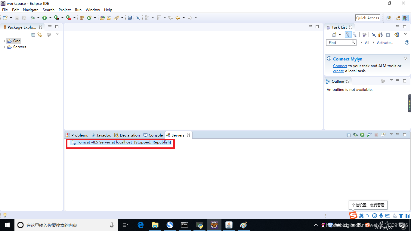Click the Open Perspective icon
411x231 pixels.
388,18
